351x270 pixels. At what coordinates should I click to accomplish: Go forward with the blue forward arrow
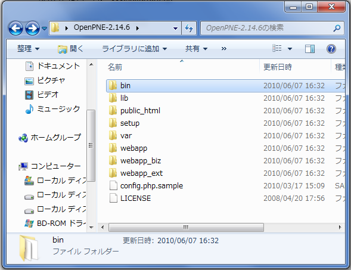click(33, 29)
